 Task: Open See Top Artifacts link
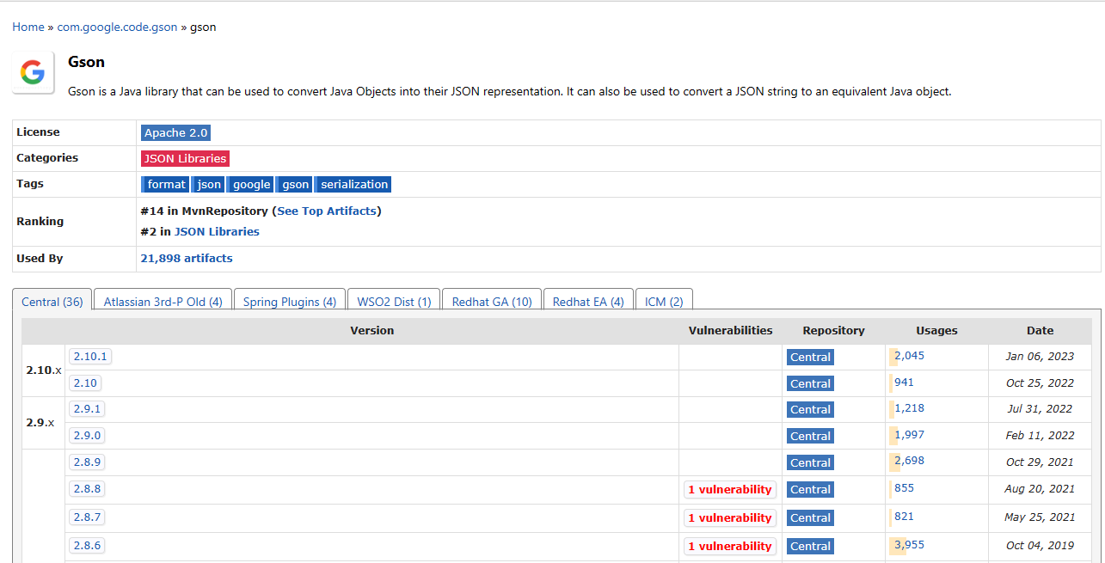[327, 211]
